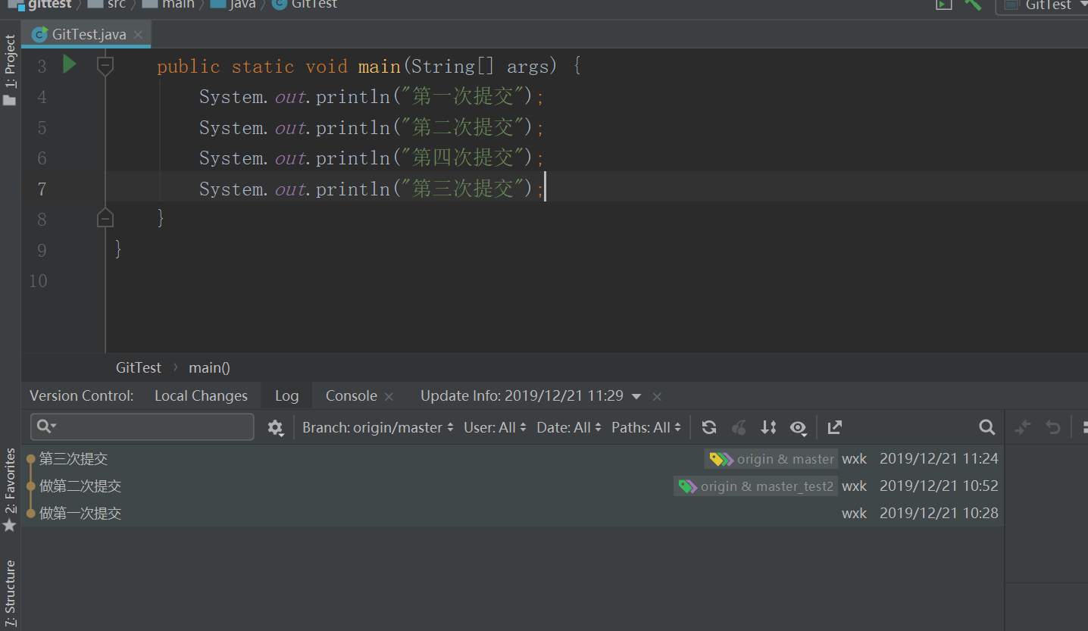This screenshot has width=1088, height=631.
Task: Toggle IntelliSort for the log
Action: click(x=768, y=427)
